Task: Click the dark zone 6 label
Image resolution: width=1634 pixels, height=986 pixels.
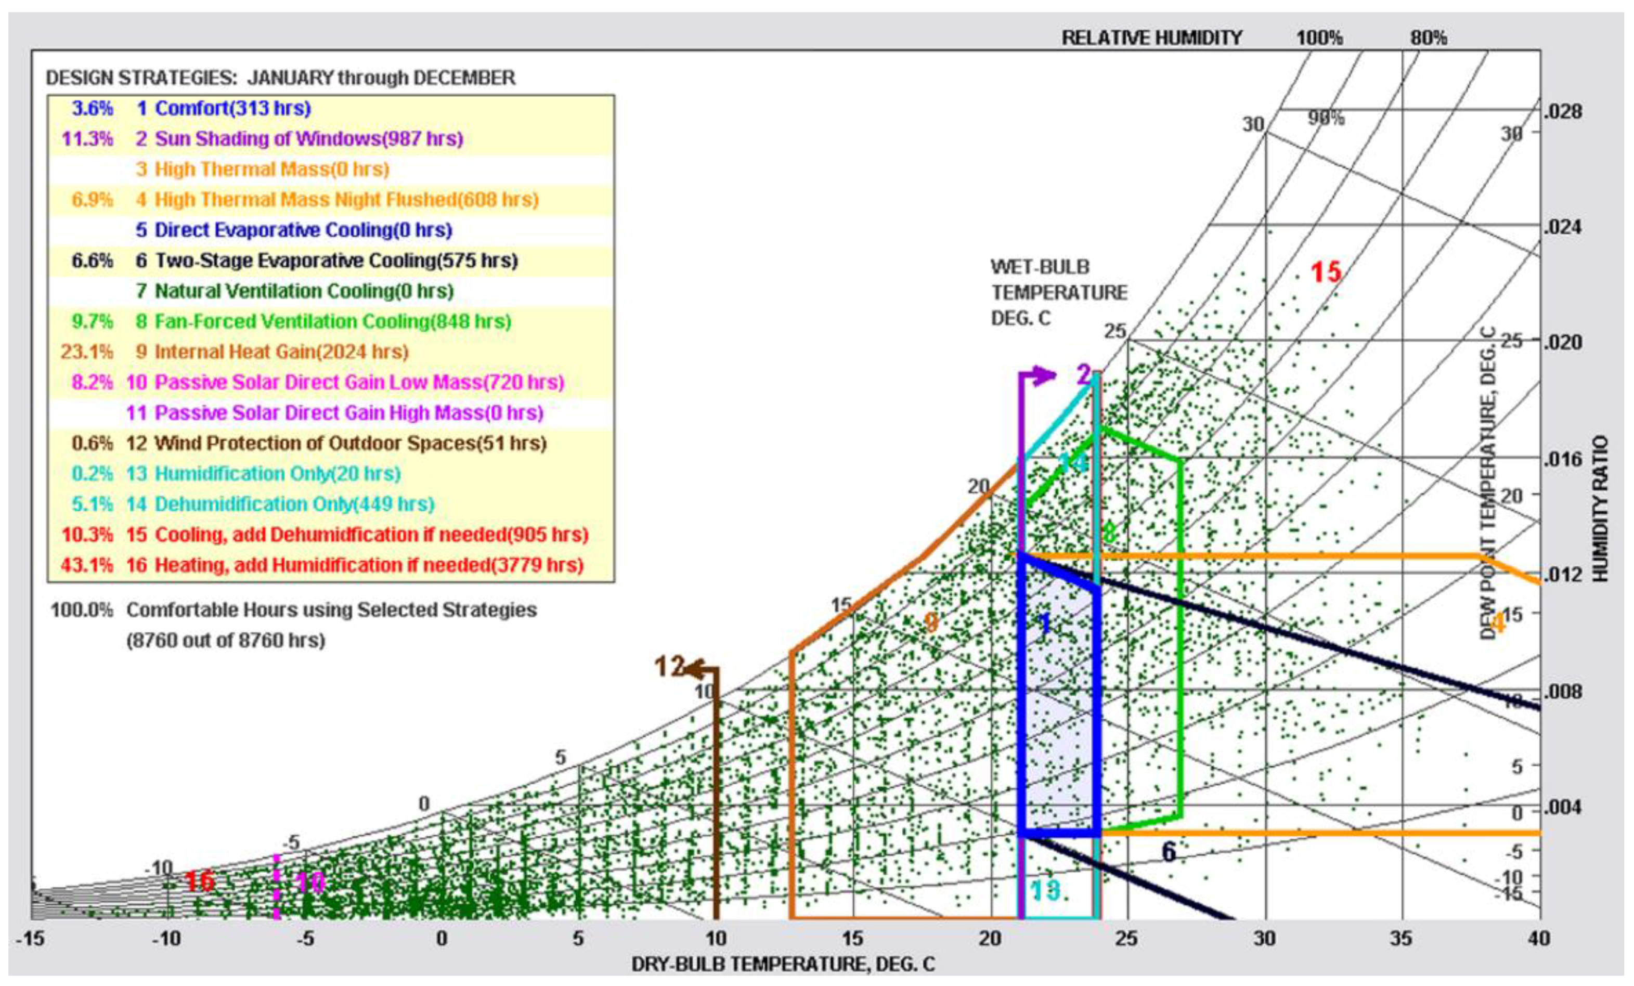Action: (1169, 852)
